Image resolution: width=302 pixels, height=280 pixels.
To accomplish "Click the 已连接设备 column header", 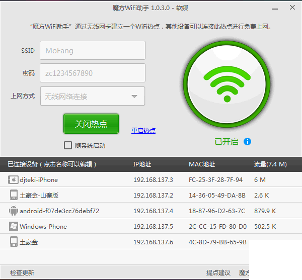I will pyautogui.click(x=52, y=164).
